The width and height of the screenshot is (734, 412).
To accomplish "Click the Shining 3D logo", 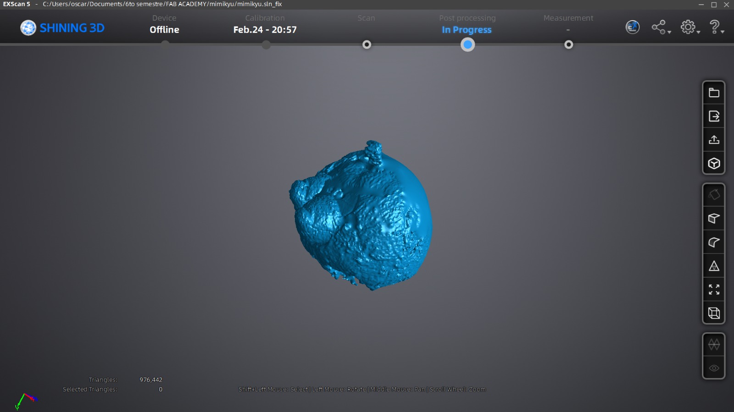I will (x=62, y=28).
